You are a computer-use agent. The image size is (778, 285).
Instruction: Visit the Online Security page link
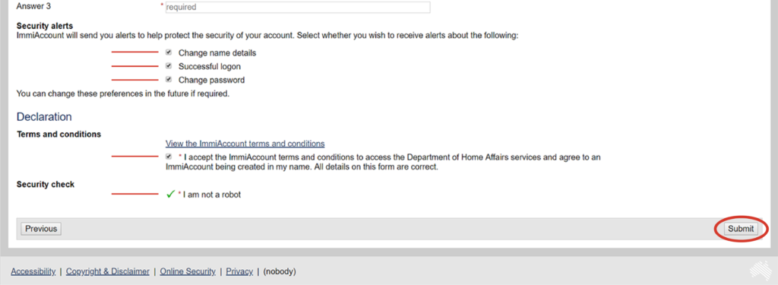coord(188,271)
